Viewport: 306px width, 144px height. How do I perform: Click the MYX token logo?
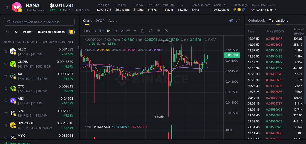[x=13, y=137]
